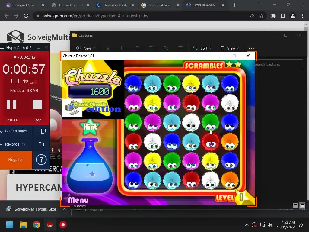The image size is (309, 232).
Task: Click the Rename icon in Captures toolbar
Action: tap(151, 48)
